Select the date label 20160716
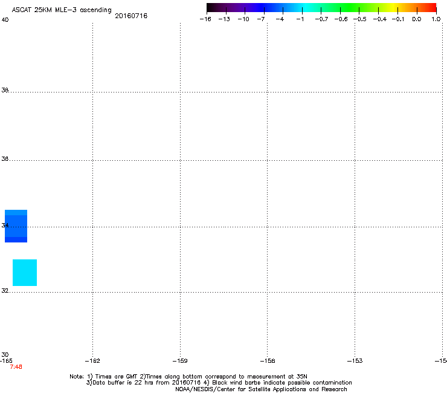This screenshot has height=393, width=447. pyautogui.click(x=131, y=16)
